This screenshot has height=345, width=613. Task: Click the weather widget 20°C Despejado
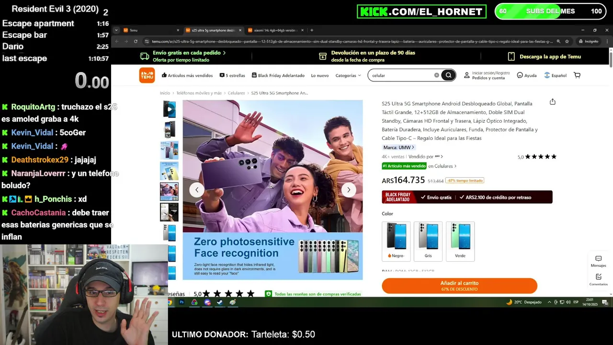pos(524,302)
